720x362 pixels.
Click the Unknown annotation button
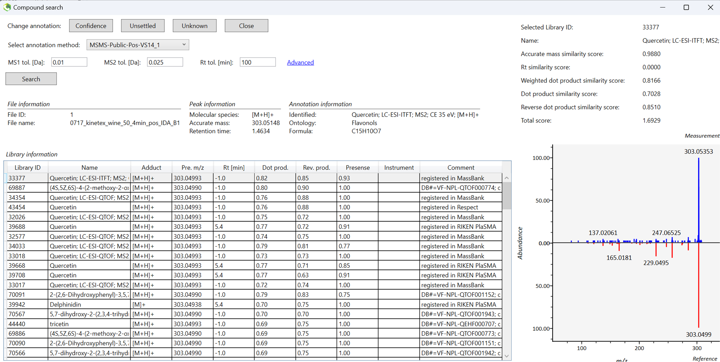[194, 26]
